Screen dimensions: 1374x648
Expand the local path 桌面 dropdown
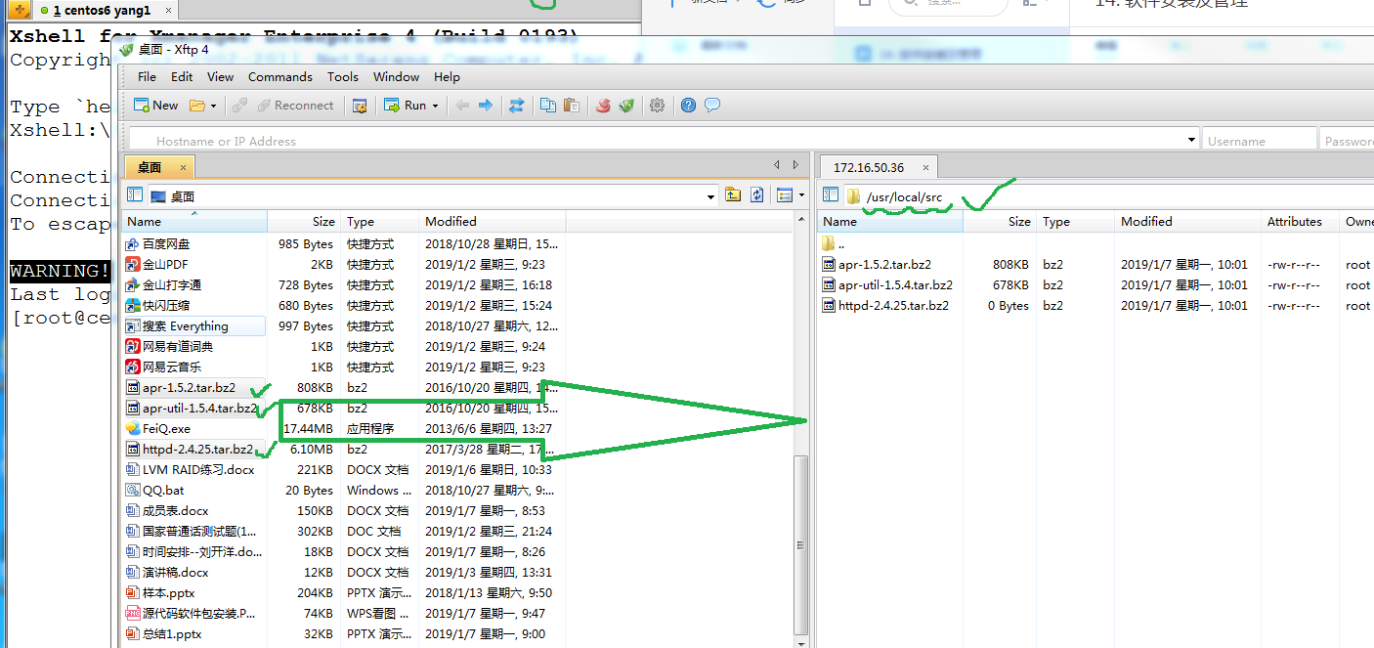tap(711, 196)
